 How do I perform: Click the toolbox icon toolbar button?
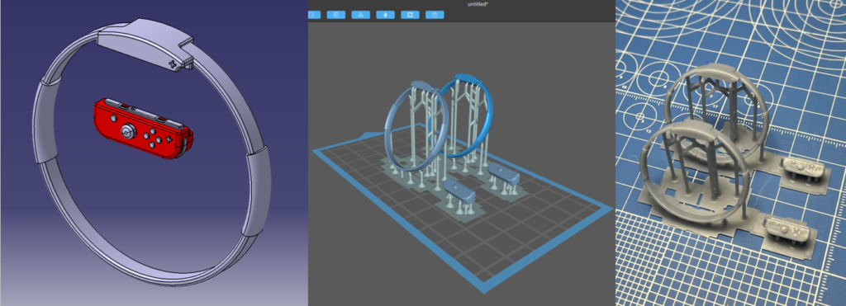[x=435, y=15]
